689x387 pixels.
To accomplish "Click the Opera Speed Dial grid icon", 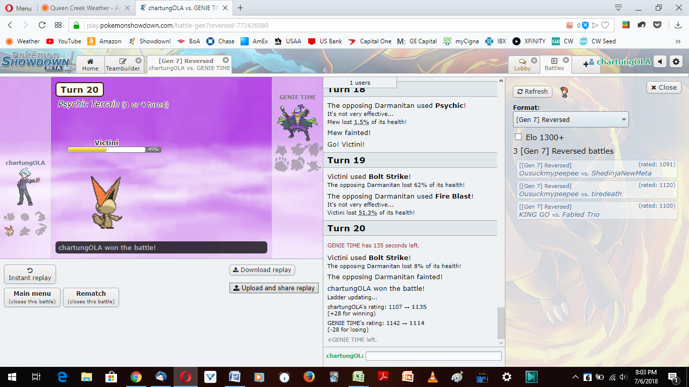I will pyautogui.click(x=58, y=25).
